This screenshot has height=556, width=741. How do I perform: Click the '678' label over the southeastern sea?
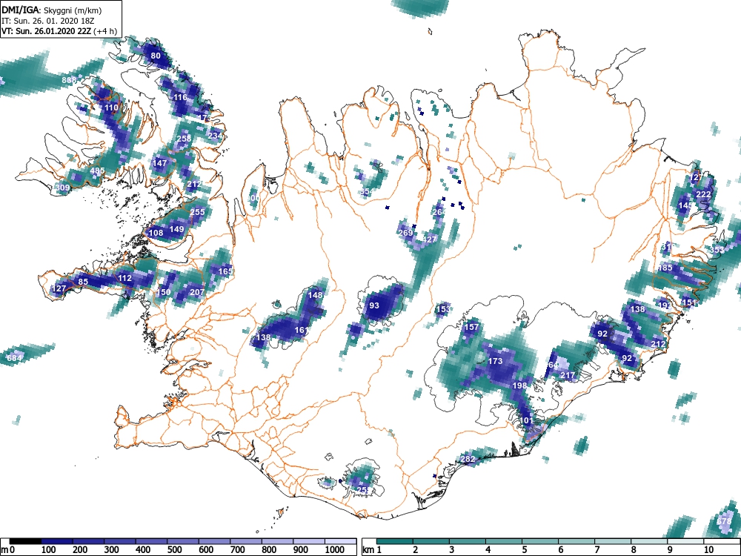pos(724,521)
